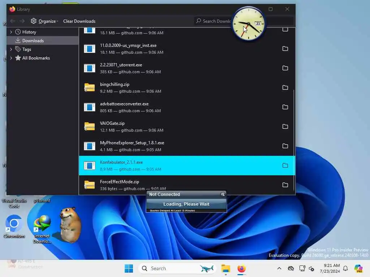370x277 pixels.
Task: Open containing folder for advbattoexeconverter.exe
Action: click(x=285, y=107)
